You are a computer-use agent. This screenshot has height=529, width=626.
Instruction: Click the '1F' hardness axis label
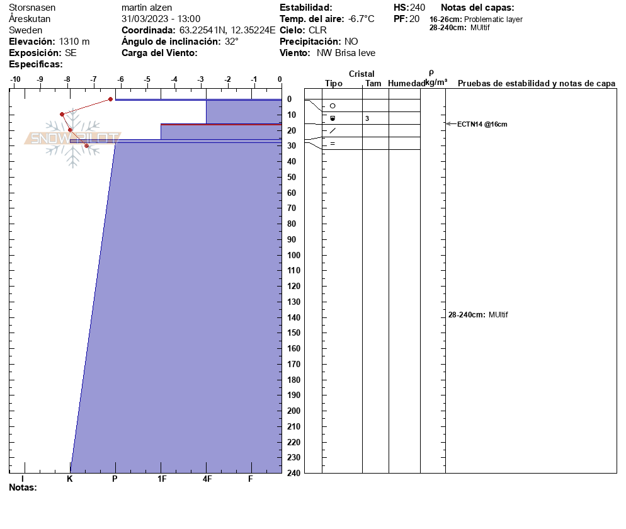pyautogui.click(x=161, y=479)
